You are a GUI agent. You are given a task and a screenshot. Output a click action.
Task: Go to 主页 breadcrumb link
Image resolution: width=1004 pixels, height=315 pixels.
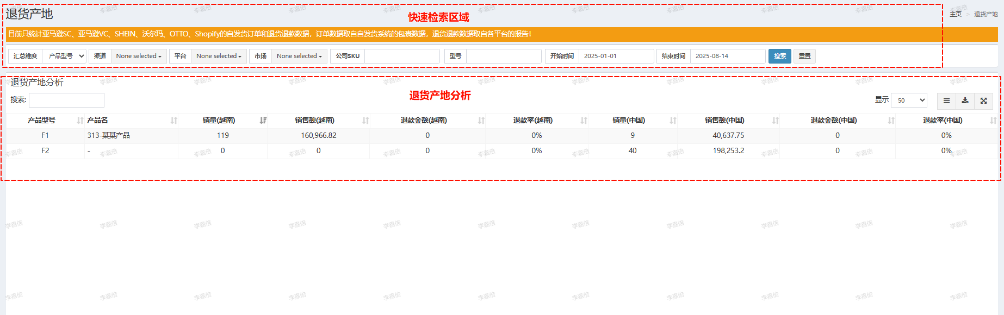point(955,14)
